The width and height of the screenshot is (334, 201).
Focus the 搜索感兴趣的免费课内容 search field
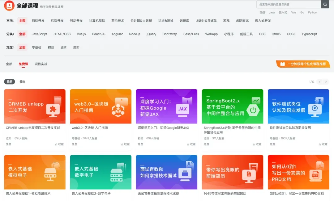(289, 4)
